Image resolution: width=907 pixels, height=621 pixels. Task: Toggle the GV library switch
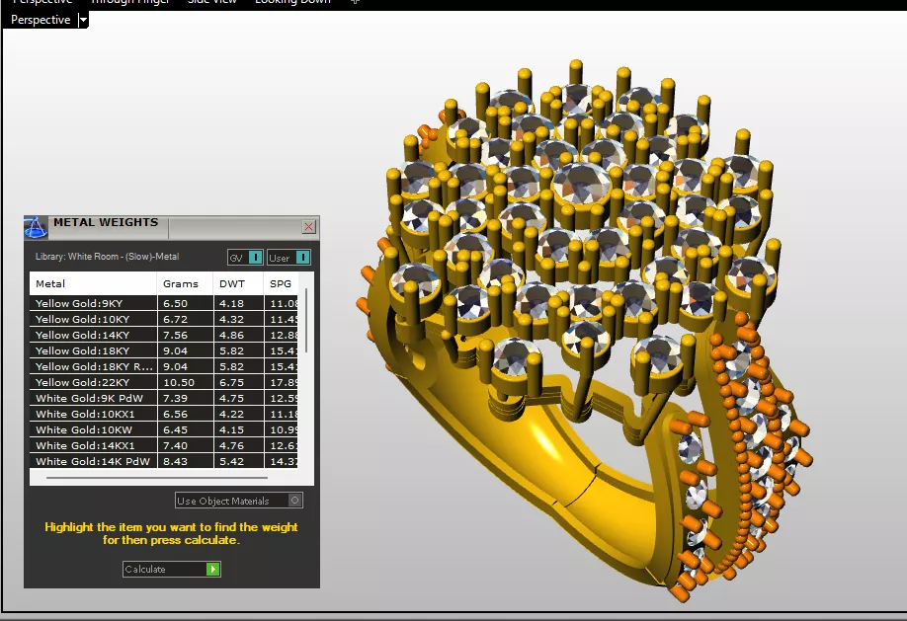point(245,258)
